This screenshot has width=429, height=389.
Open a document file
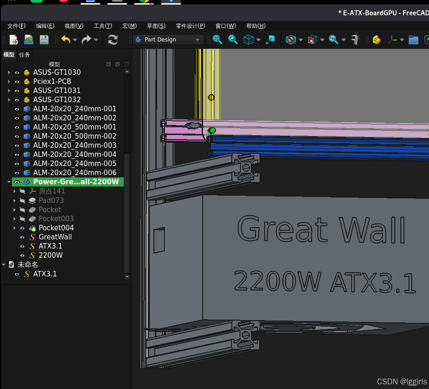coord(29,40)
